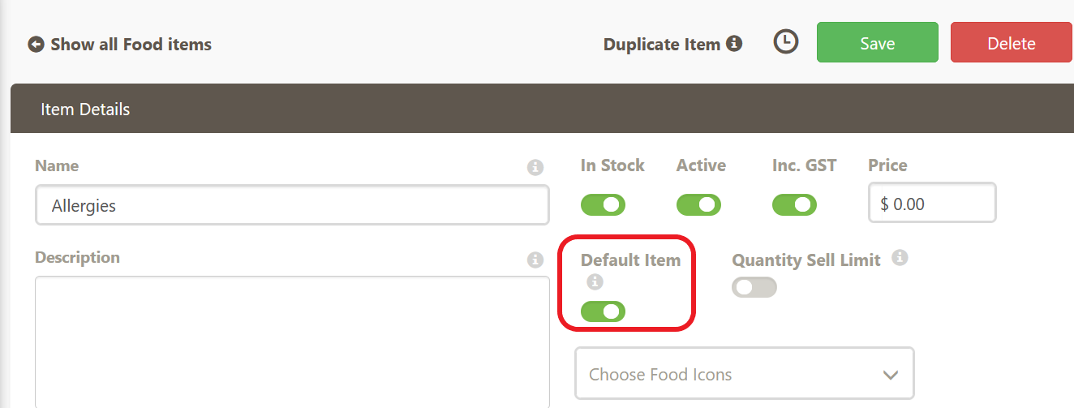
Task: Go back via Show all Food items
Action: pyautogui.click(x=131, y=45)
